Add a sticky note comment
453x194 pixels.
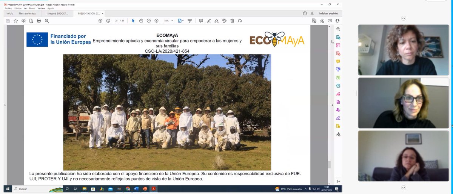coord(201,21)
